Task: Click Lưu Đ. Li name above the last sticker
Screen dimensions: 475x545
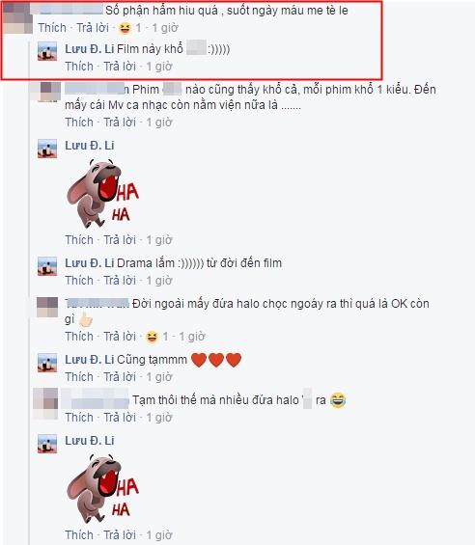Action: 90,441
